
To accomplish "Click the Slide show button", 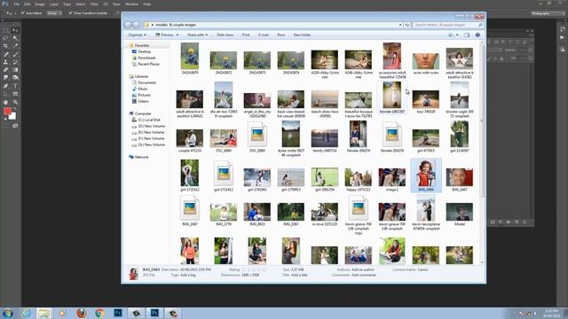I will coord(225,35).
